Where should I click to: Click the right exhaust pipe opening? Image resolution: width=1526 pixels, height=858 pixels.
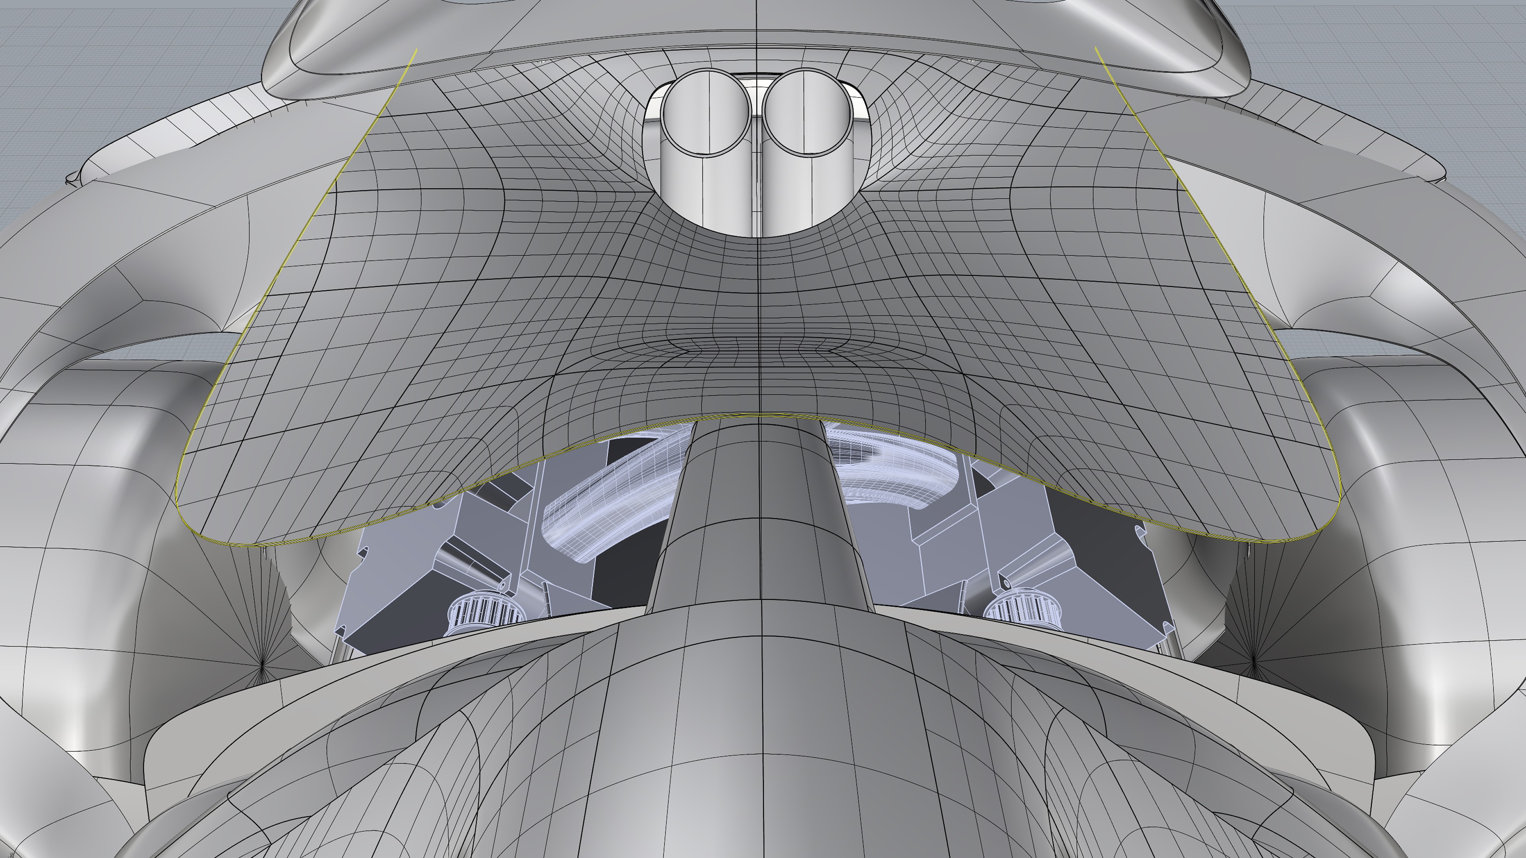tap(808, 112)
